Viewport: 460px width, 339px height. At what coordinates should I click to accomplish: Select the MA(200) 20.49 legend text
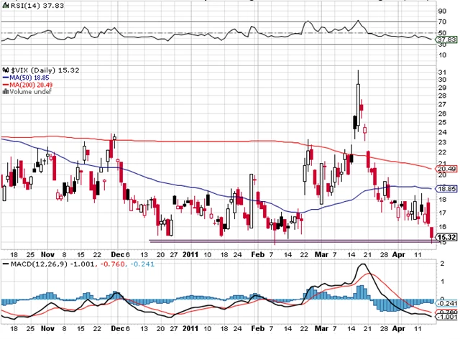[x=32, y=85]
